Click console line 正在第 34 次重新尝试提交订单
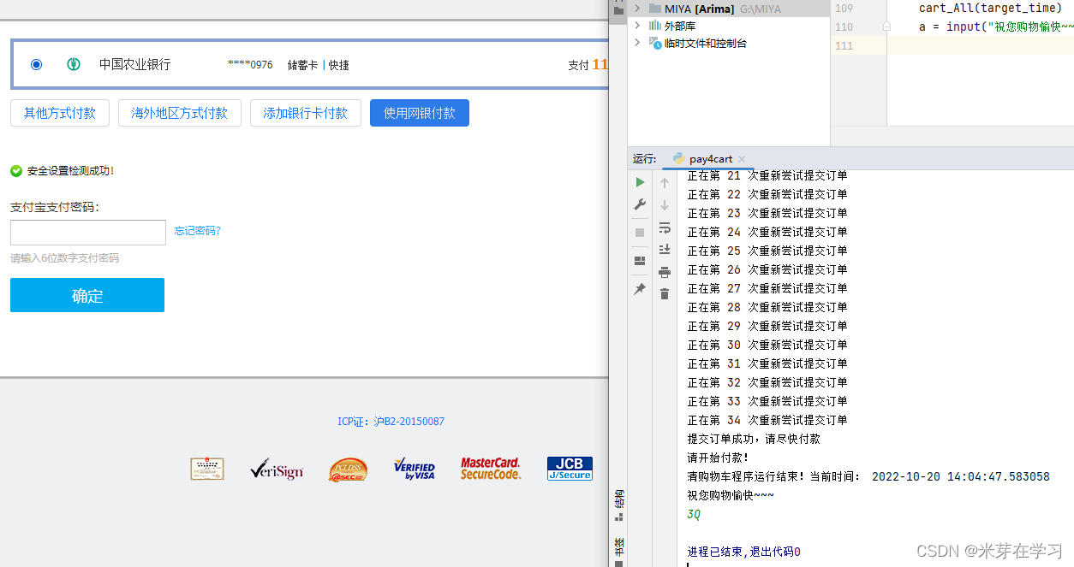This screenshot has width=1074, height=567. [767, 420]
